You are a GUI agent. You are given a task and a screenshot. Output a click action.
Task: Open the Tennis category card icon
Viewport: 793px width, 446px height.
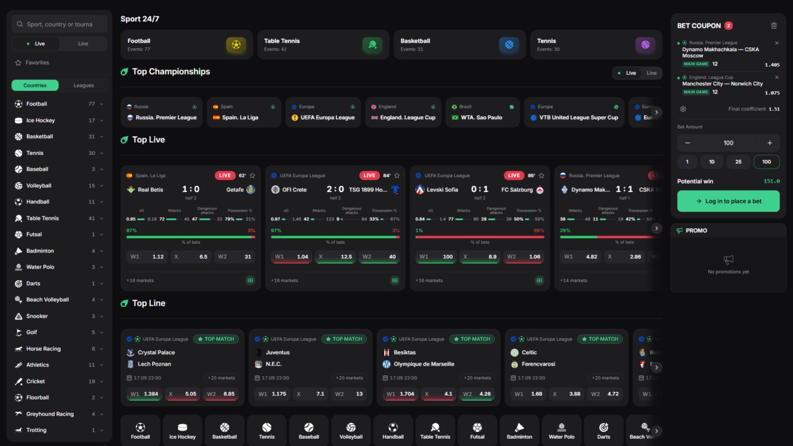(645, 45)
